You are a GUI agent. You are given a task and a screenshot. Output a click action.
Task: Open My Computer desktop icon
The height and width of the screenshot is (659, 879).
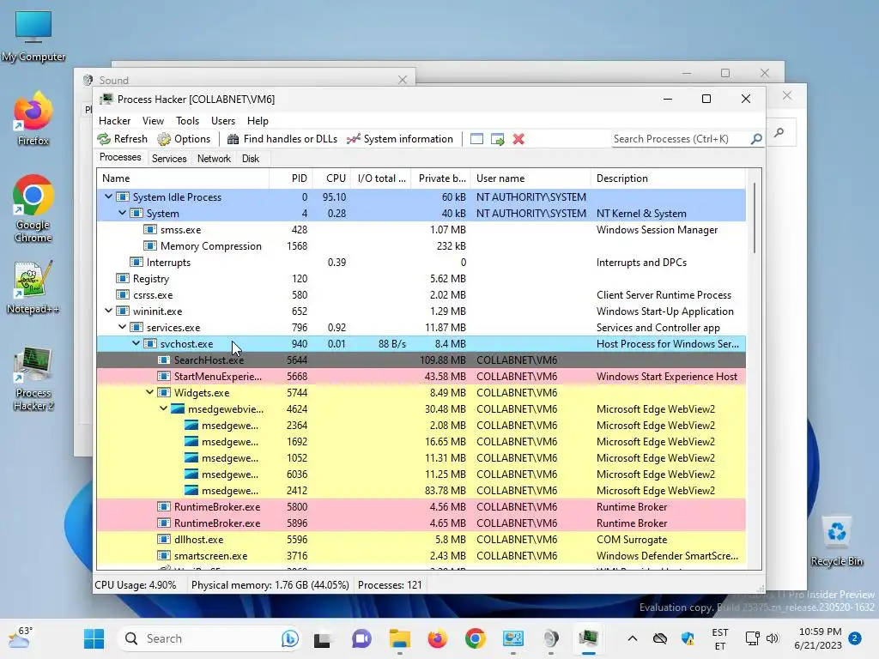(33, 36)
